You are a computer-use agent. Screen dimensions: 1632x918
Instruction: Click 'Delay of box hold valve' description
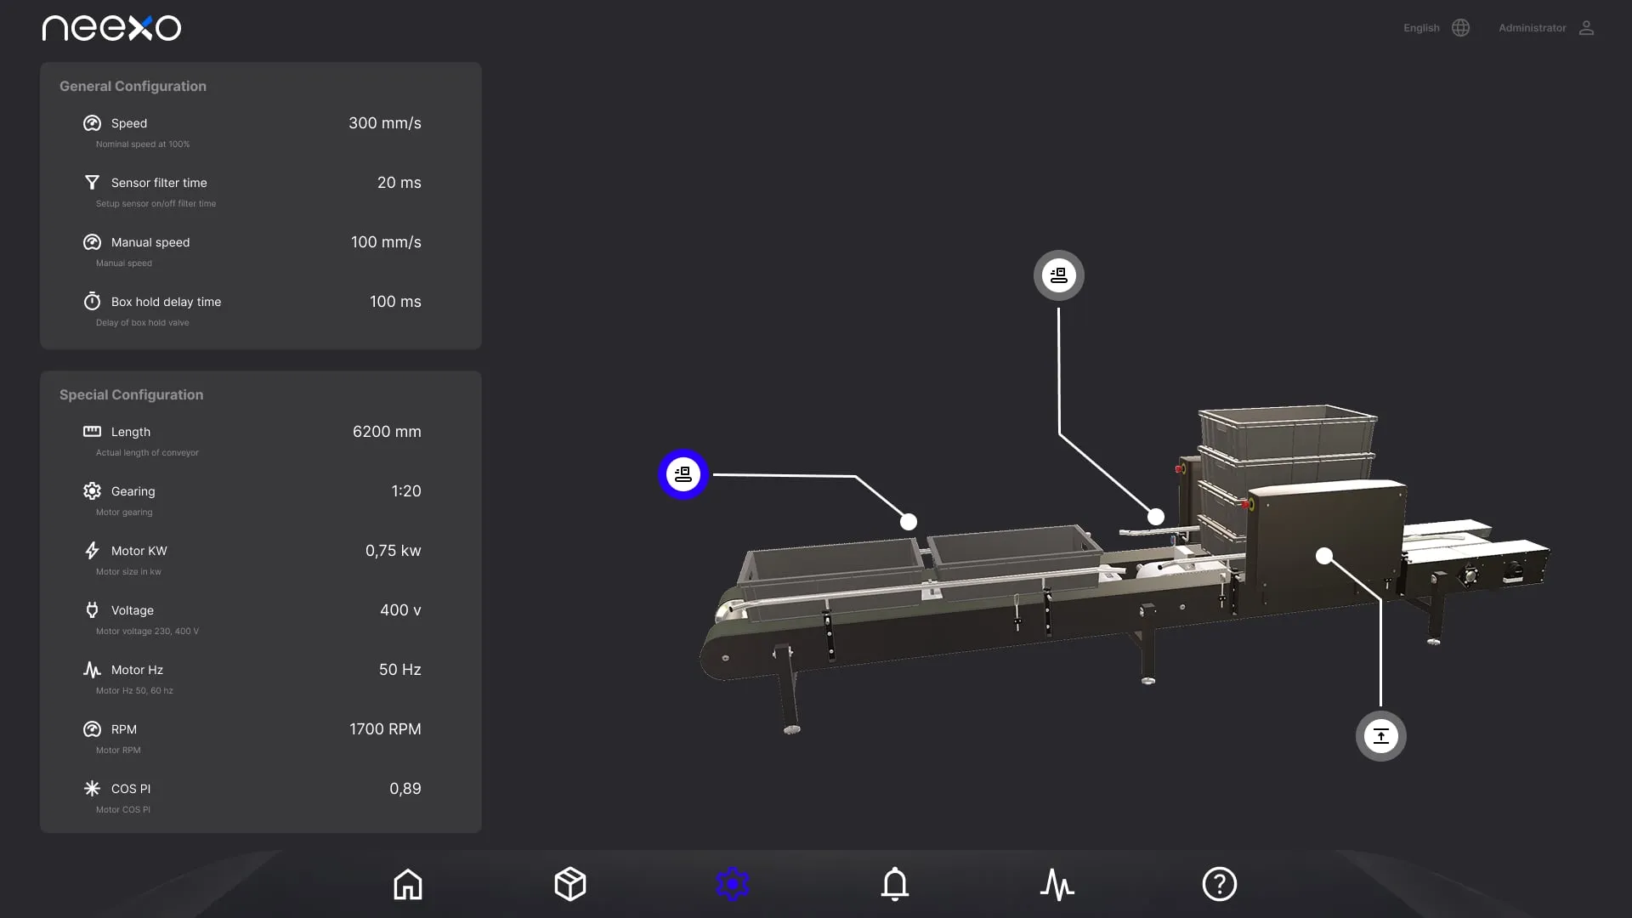tap(142, 323)
